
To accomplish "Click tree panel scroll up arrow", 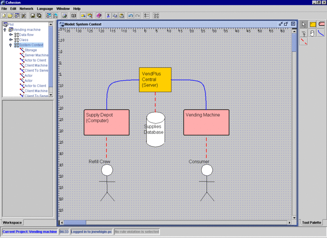I will [x=51, y=24].
